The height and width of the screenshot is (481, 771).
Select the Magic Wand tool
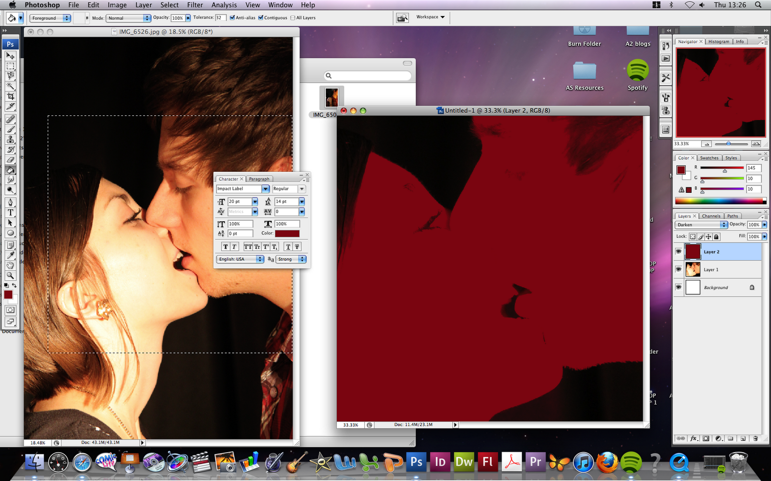pos(10,86)
